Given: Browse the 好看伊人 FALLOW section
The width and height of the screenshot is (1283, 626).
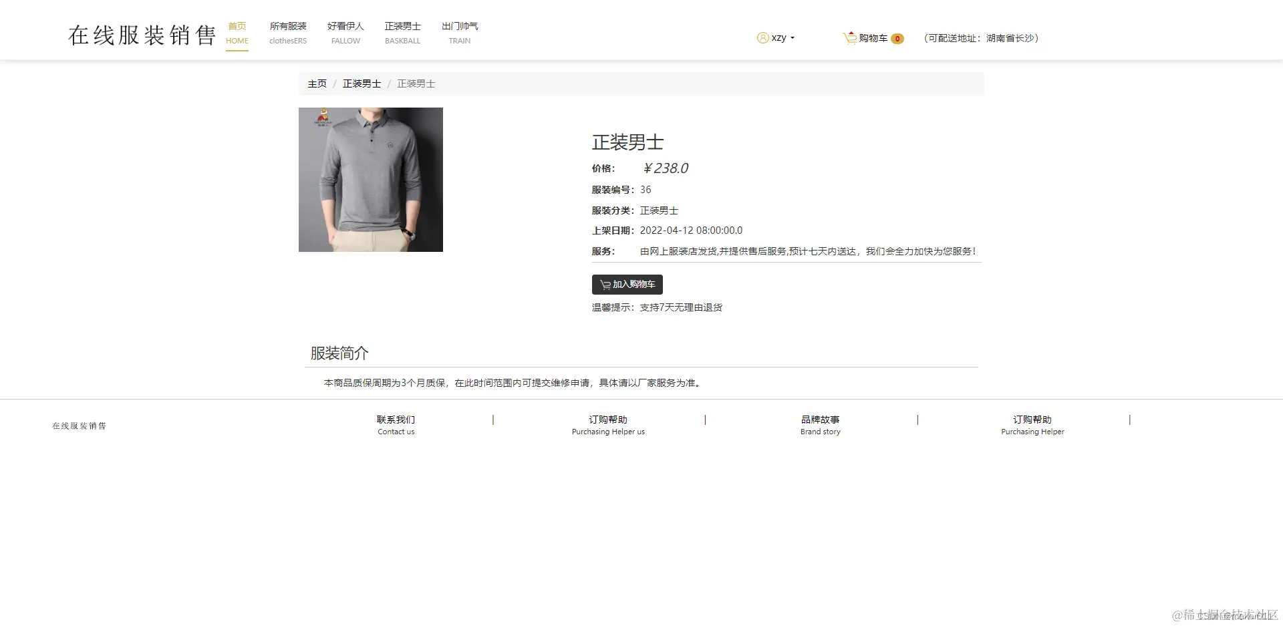Looking at the screenshot, I should coord(345,33).
